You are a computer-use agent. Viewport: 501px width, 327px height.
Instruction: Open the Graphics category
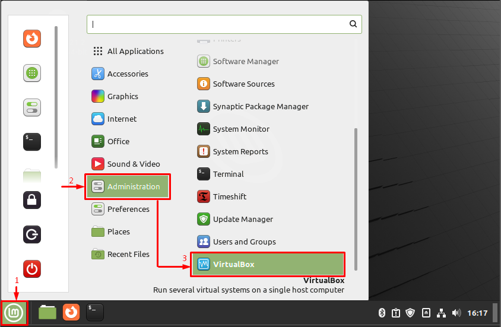point(128,97)
